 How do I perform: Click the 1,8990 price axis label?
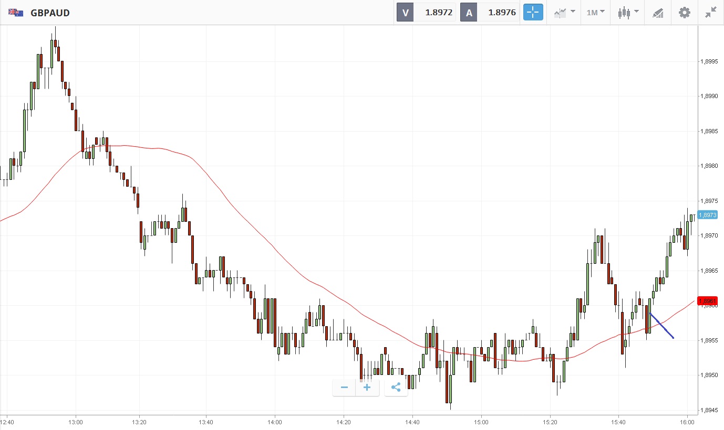(x=709, y=96)
